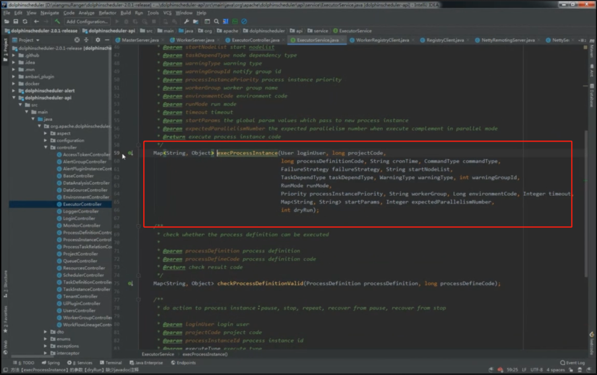This screenshot has height=375, width=597.
Task: Click the locate-in-project target icon
Action: (x=77, y=40)
